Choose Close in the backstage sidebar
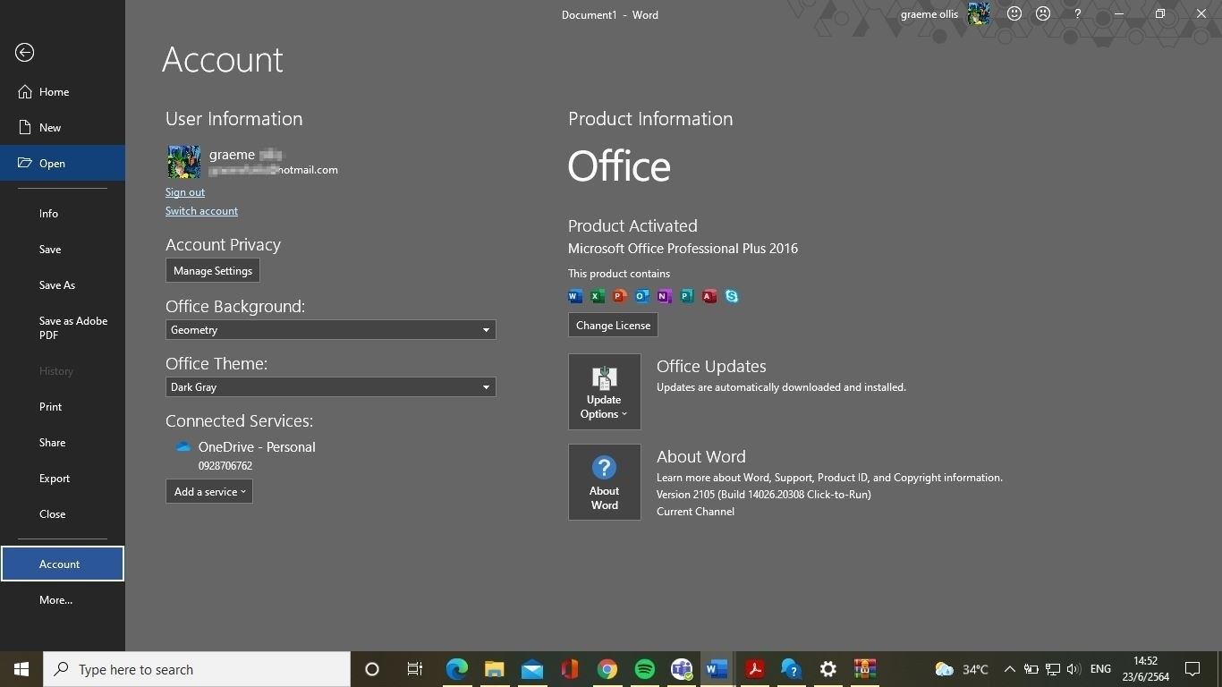Viewport: 1222px width, 687px height. pyautogui.click(x=63, y=514)
